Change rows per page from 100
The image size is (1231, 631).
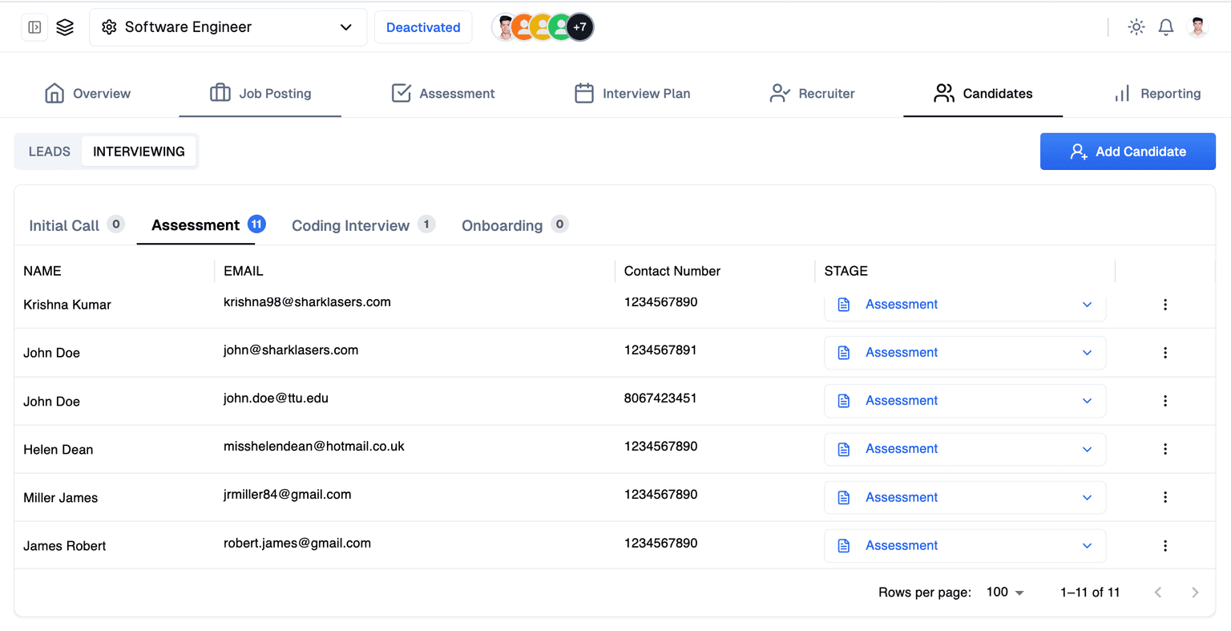tap(1005, 593)
